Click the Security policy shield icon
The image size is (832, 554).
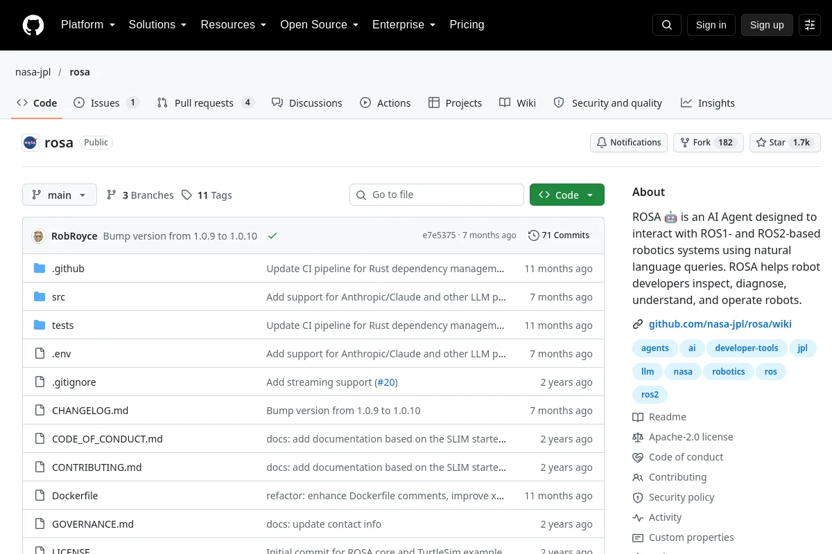coord(638,497)
